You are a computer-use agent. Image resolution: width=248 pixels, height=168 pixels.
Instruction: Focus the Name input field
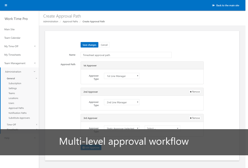[126, 55]
